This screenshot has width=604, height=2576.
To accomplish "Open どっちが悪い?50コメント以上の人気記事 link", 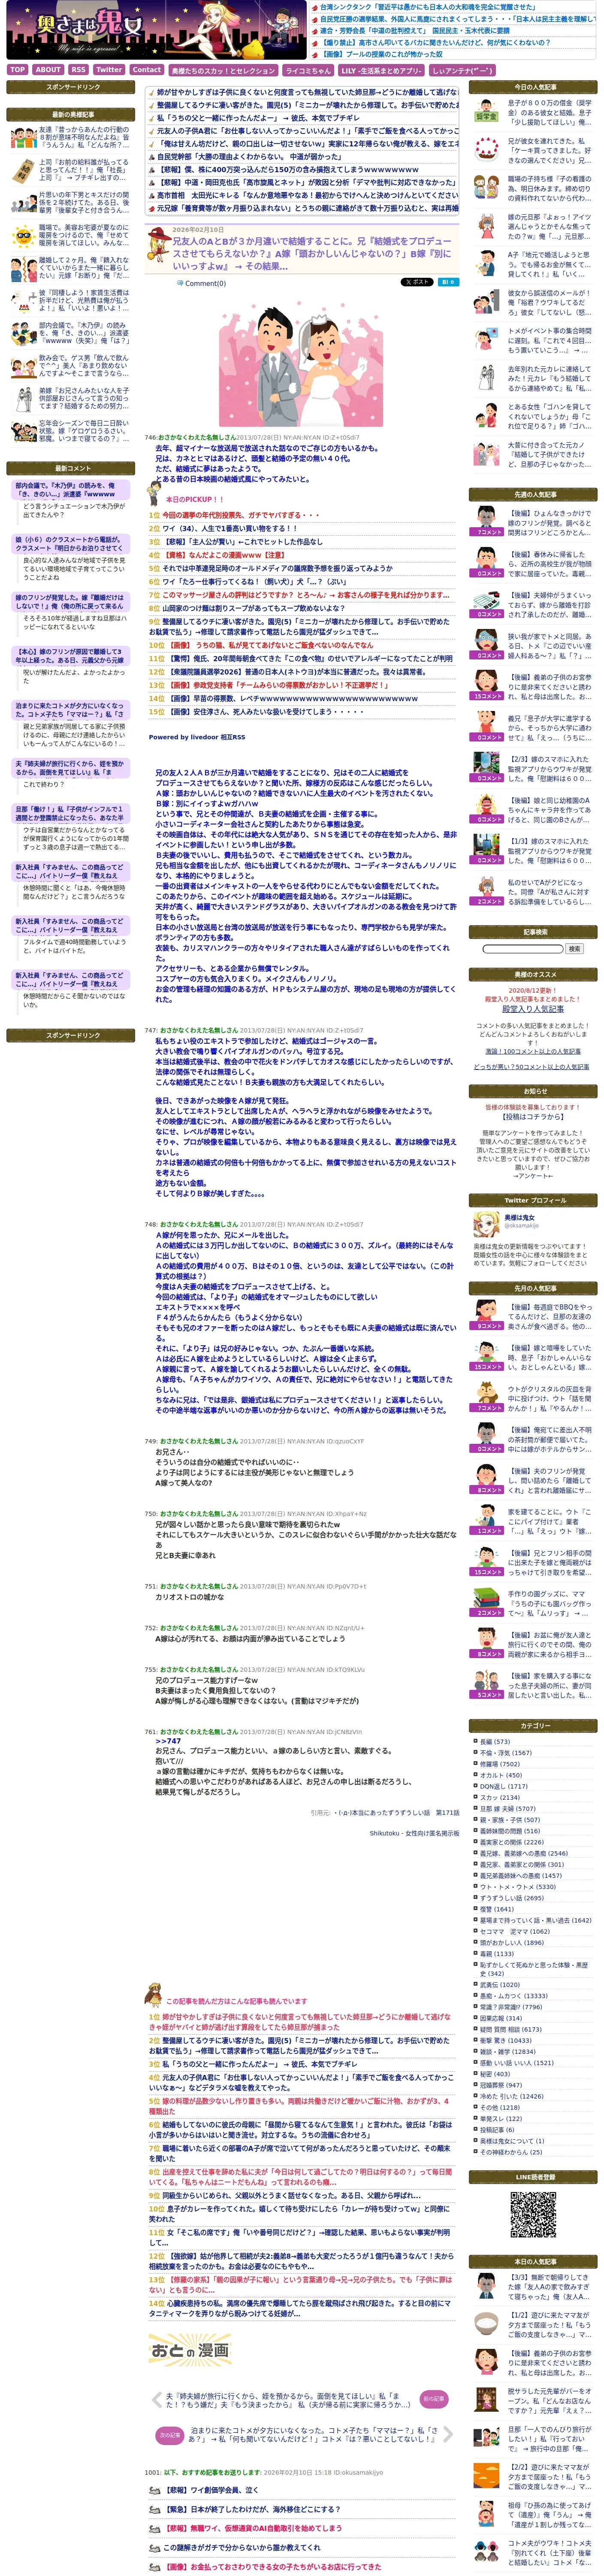I will (531, 1067).
